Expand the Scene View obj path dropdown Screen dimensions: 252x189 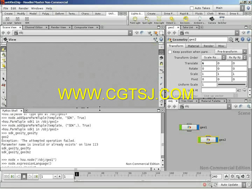pos(130,33)
